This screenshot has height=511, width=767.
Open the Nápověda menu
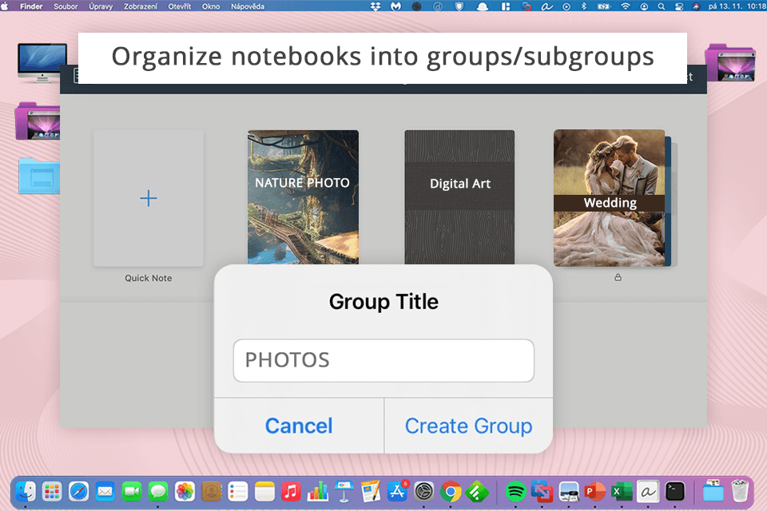247,6
